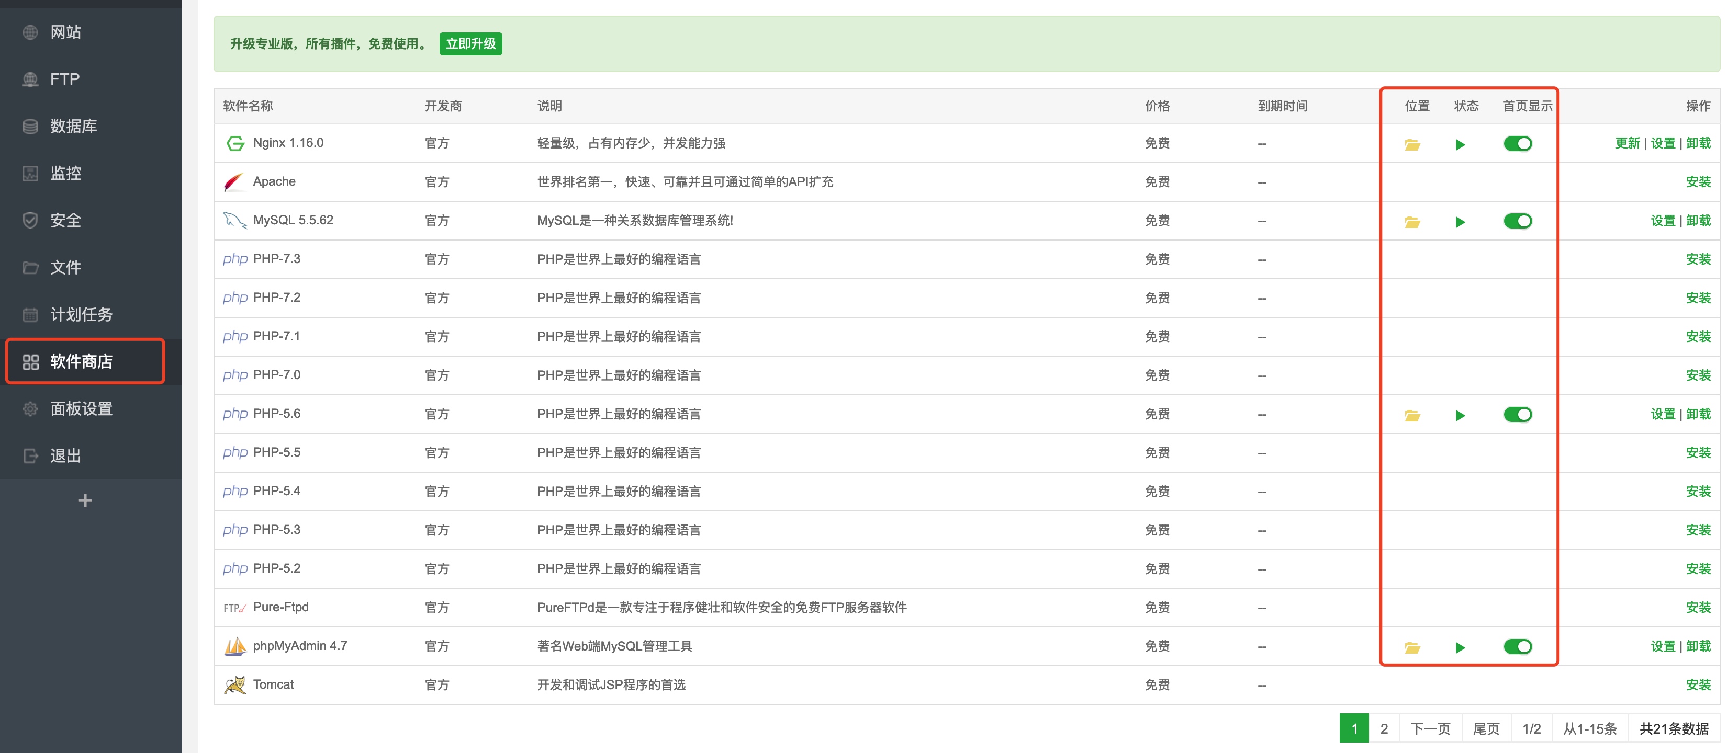
Task: Click 安装 link for Apache
Action: click(x=1699, y=181)
